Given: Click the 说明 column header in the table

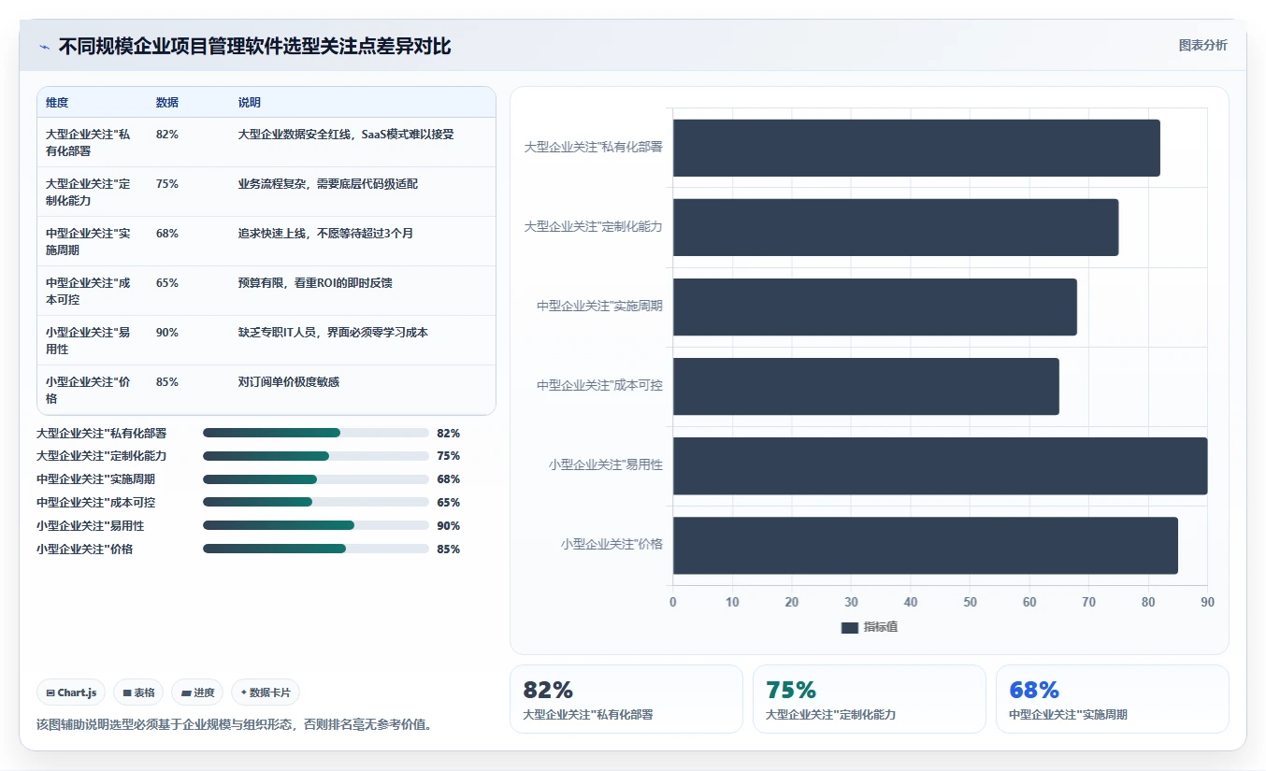Looking at the screenshot, I should click(x=250, y=103).
